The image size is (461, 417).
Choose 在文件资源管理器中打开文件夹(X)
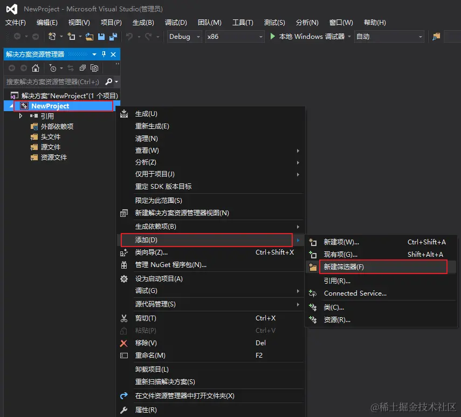pyautogui.click(x=211, y=396)
